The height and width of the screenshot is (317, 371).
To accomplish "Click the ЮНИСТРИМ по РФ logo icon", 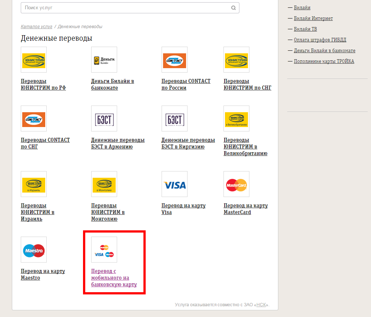I will (x=34, y=60).
